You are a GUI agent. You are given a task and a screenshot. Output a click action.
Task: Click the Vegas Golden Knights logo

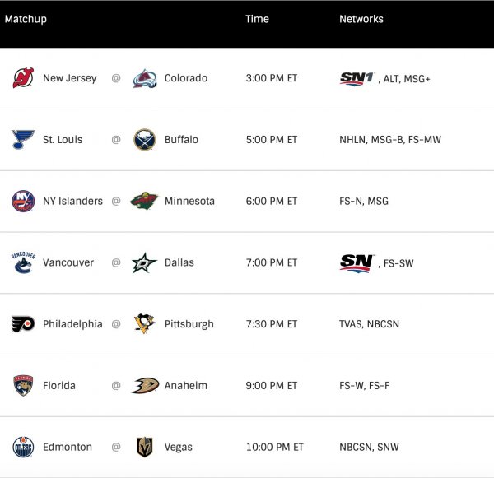click(x=145, y=447)
